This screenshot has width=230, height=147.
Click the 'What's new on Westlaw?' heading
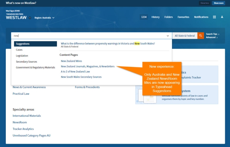click(x=21, y=3)
